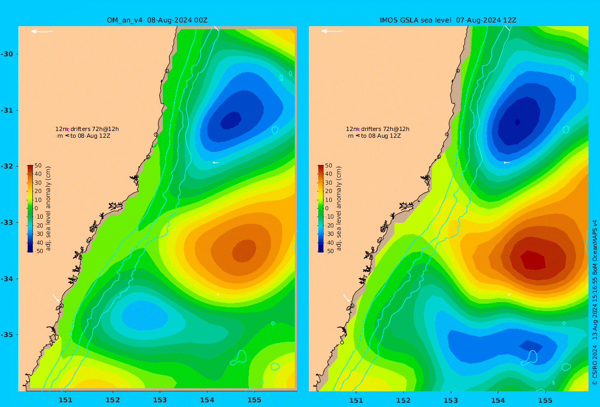Click longitude 152 under the IMOS GSLA map
The height and width of the screenshot is (407, 600).
403,400
